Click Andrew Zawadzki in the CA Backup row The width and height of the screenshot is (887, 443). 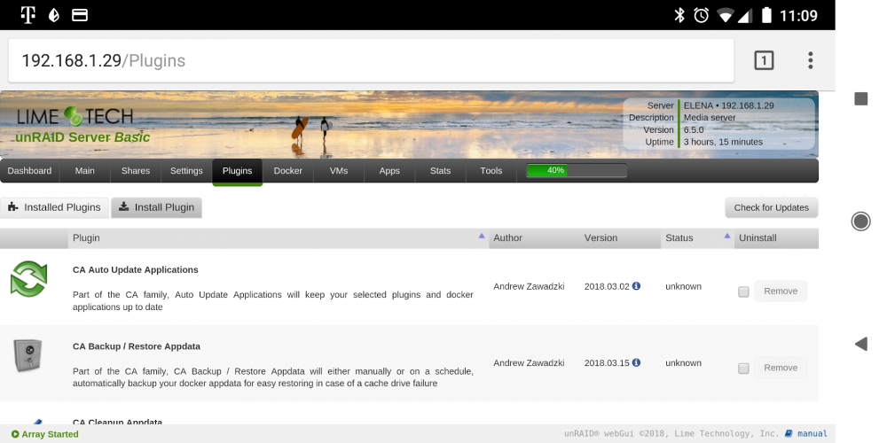tap(529, 362)
